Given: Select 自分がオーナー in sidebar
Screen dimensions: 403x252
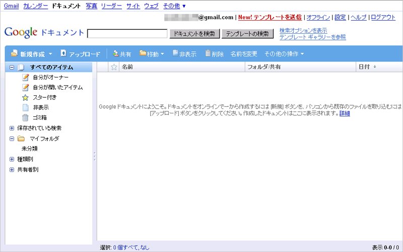Looking at the screenshot, I should coord(51,77).
